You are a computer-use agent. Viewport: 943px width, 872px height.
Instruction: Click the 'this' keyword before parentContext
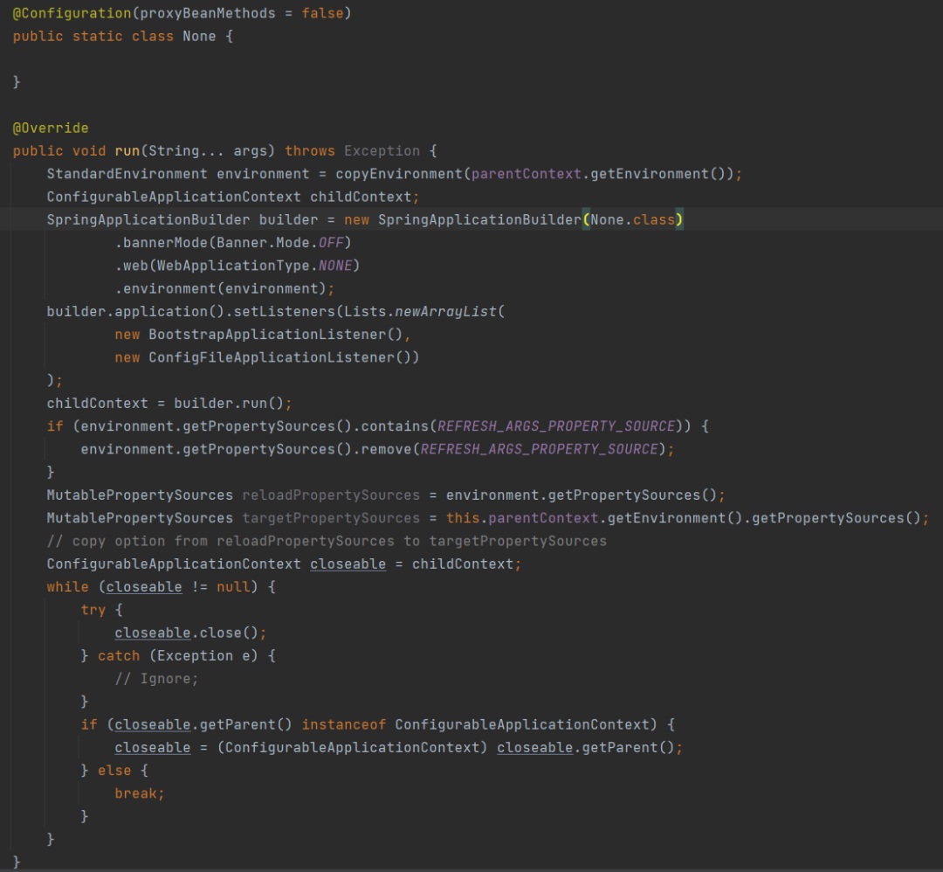[x=463, y=518]
